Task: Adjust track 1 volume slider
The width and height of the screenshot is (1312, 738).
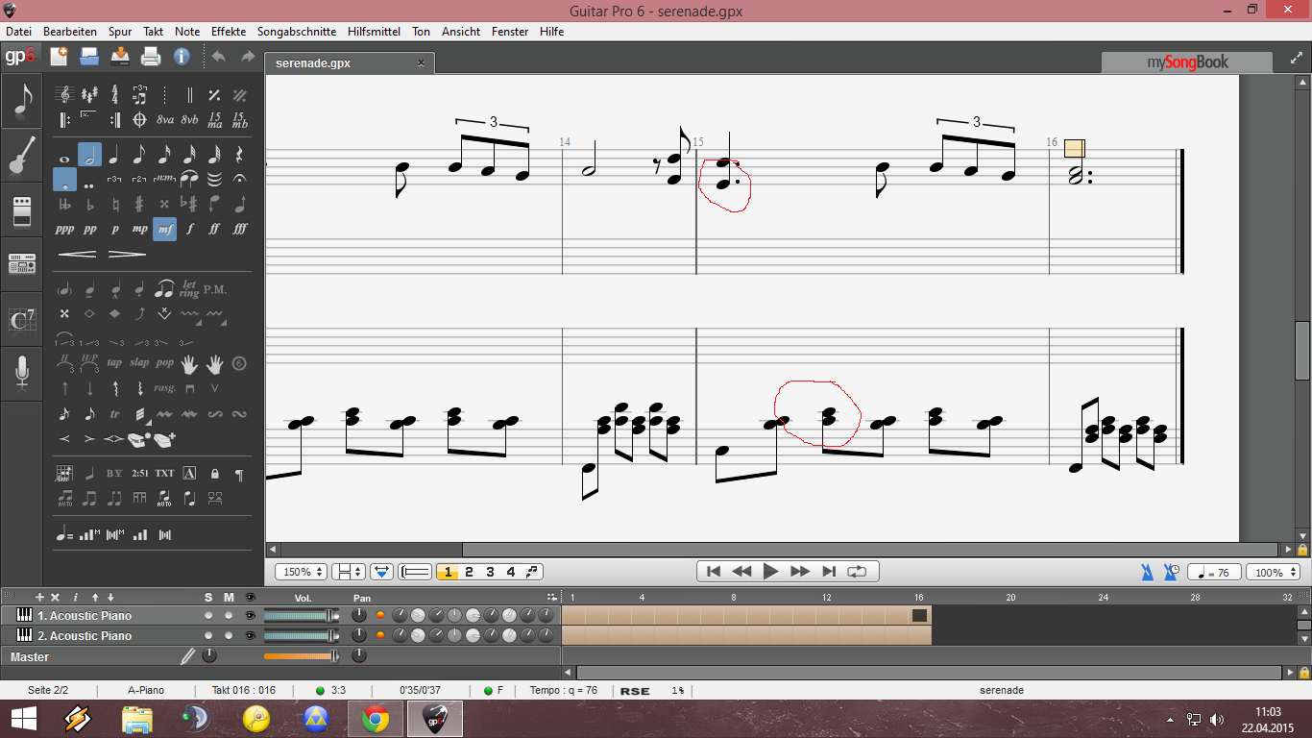Action: point(301,615)
